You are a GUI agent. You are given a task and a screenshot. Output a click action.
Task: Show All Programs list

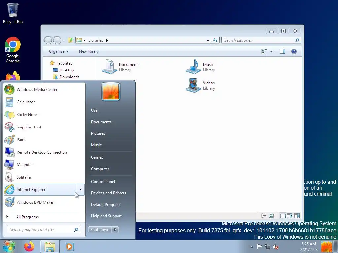click(44, 217)
